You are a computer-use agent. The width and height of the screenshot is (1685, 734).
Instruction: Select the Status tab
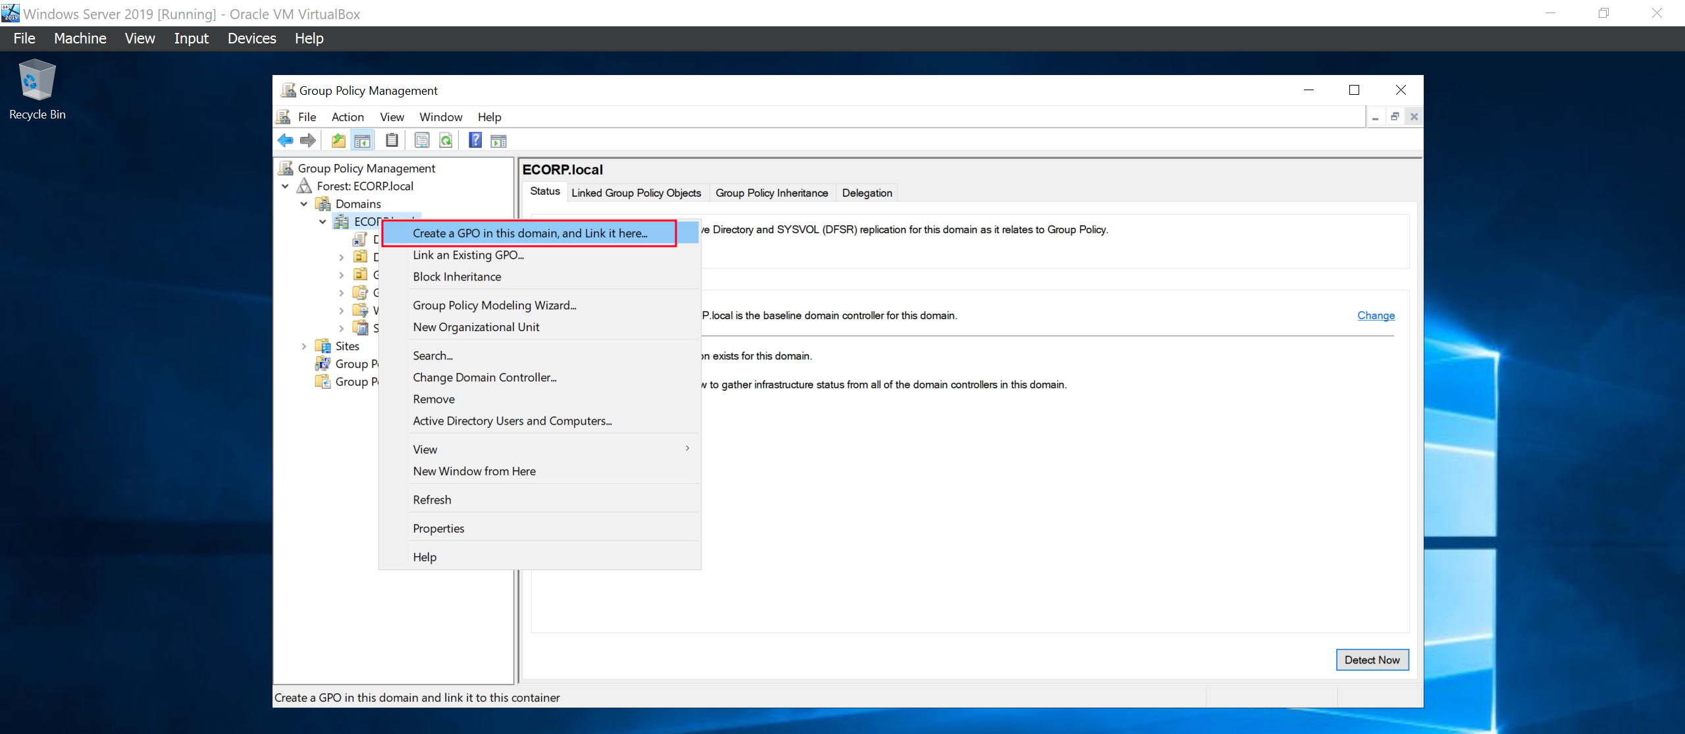545,191
